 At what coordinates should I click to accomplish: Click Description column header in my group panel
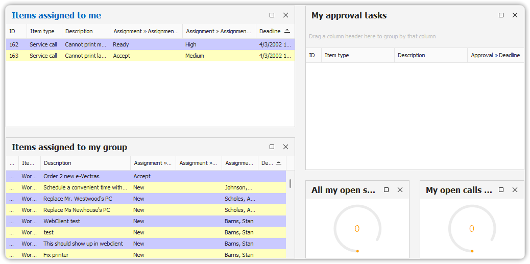pyautogui.click(x=85, y=163)
